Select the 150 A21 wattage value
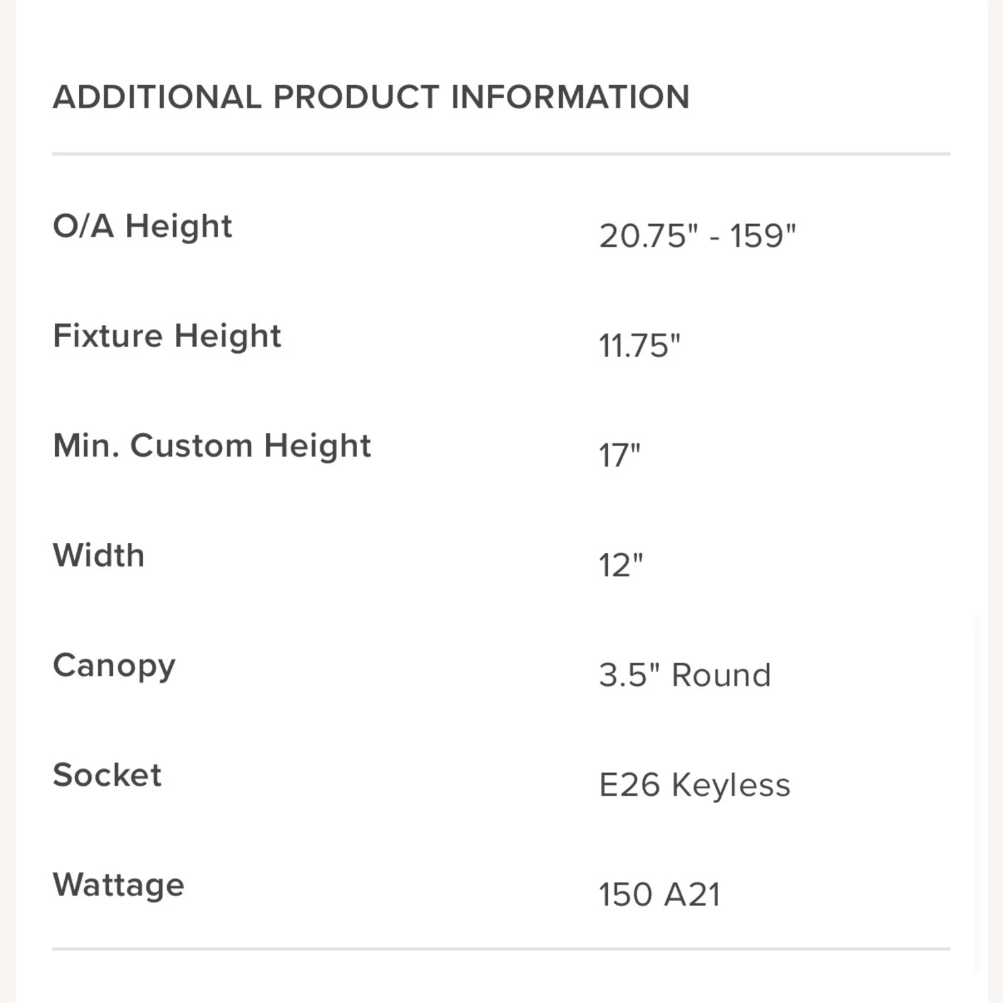The height and width of the screenshot is (1003, 1003). (x=659, y=895)
